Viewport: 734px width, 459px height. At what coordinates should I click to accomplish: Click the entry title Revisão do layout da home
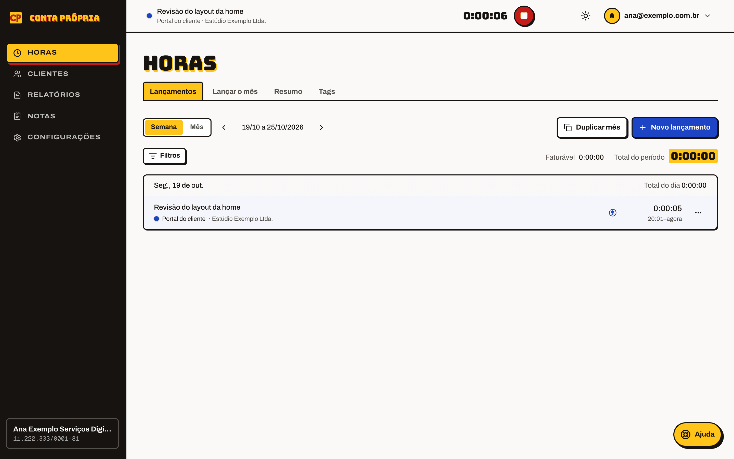click(197, 207)
